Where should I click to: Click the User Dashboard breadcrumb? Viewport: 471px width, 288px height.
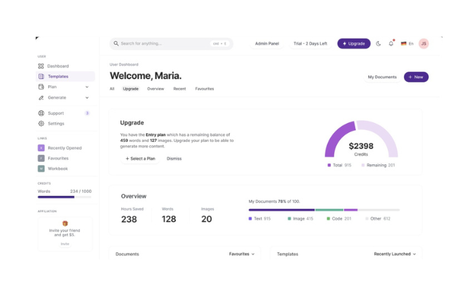[x=124, y=64]
